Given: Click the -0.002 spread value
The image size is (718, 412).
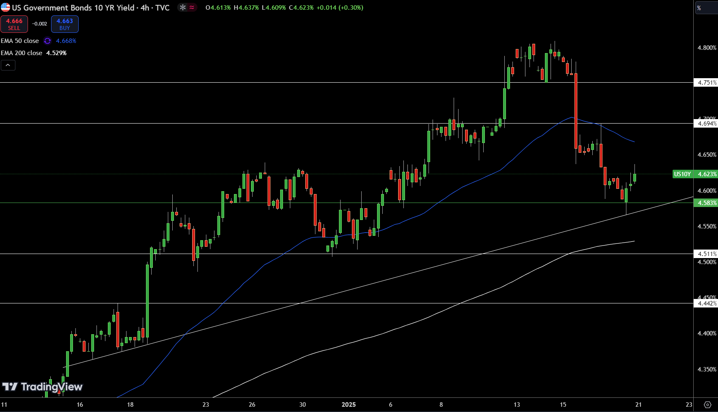Looking at the screenshot, I should click(x=40, y=24).
